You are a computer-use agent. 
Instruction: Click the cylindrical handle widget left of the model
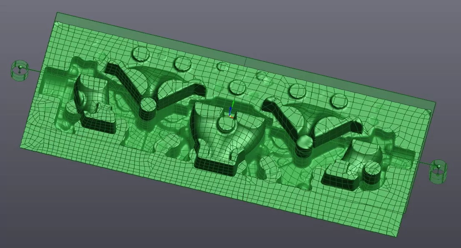18,70
